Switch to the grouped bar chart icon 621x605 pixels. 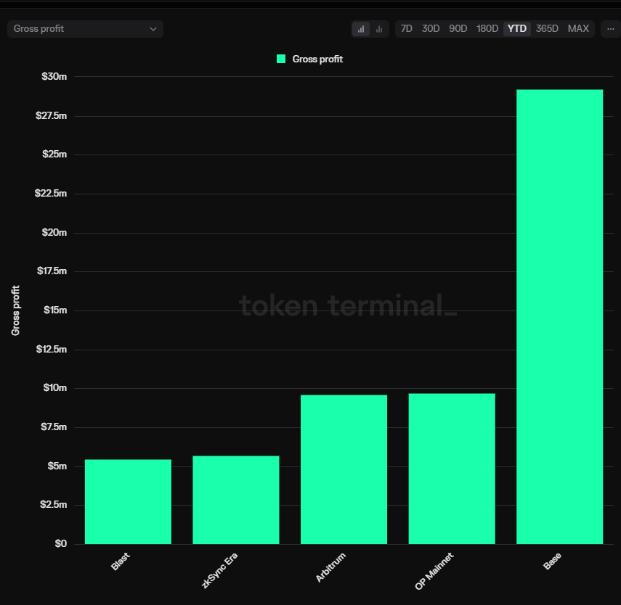pos(379,29)
